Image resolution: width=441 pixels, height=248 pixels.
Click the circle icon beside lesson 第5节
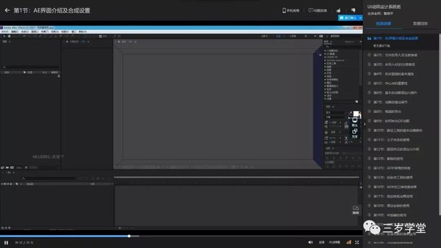369,83
